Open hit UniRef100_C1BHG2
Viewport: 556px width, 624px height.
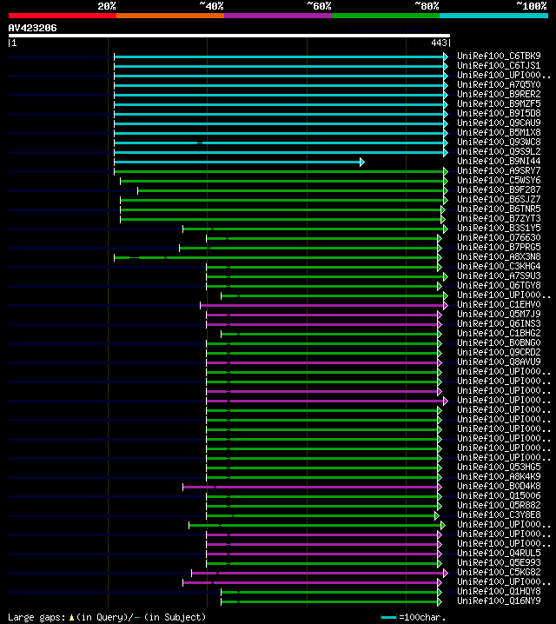(x=499, y=333)
